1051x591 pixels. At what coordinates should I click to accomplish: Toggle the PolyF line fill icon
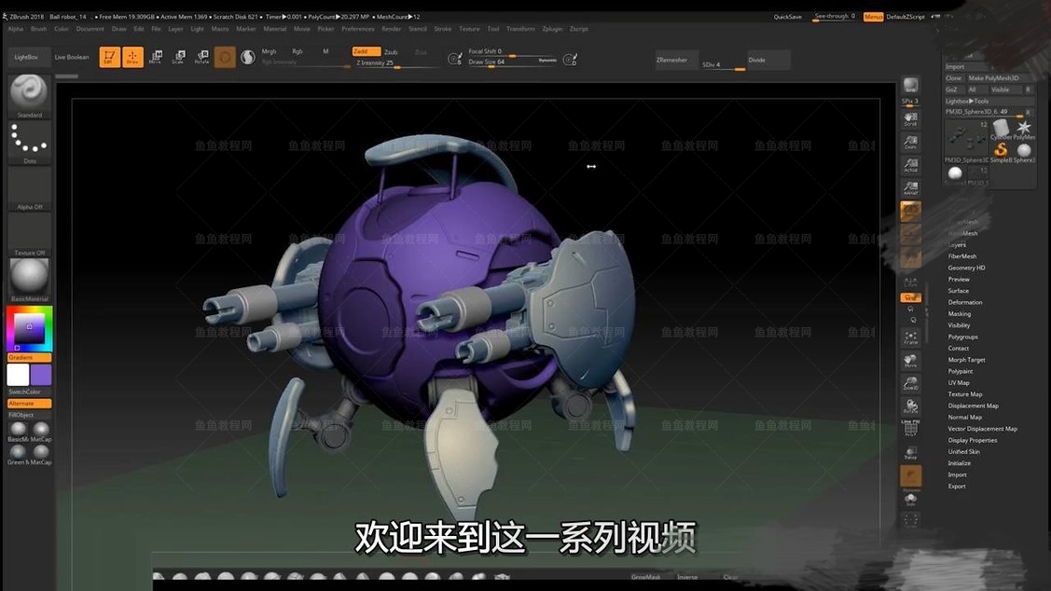coord(910,429)
